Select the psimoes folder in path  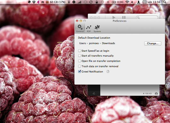(94, 43)
